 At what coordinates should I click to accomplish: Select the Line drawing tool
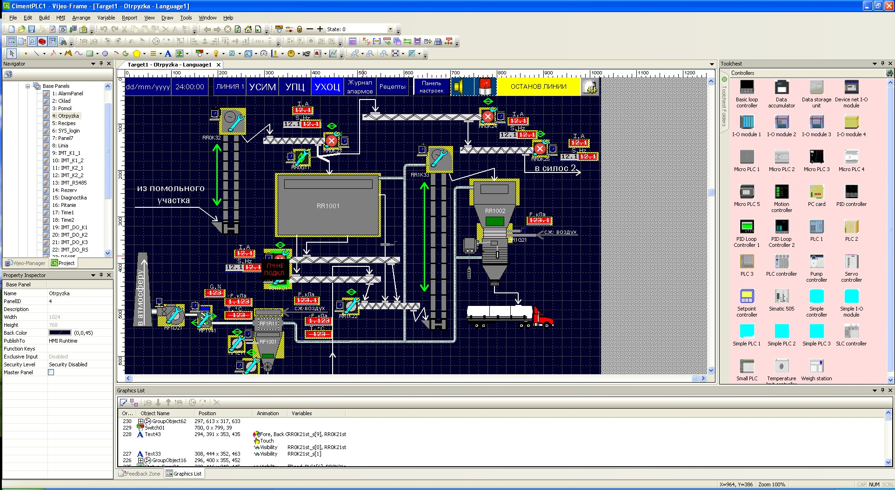point(36,53)
